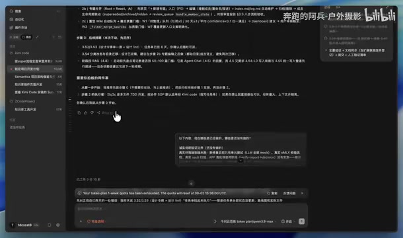Click the icon right of the tdcocat8 name badge
This screenshot has height=238, width=403.
[50, 225]
